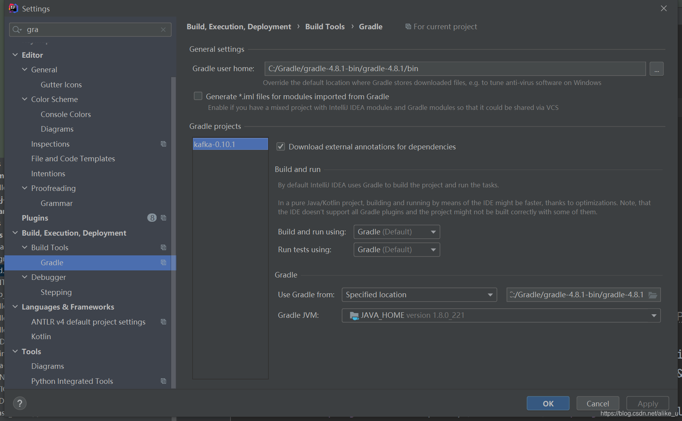Open Diagrams under Color Scheme
Image resolution: width=682 pixels, height=421 pixels.
57,129
